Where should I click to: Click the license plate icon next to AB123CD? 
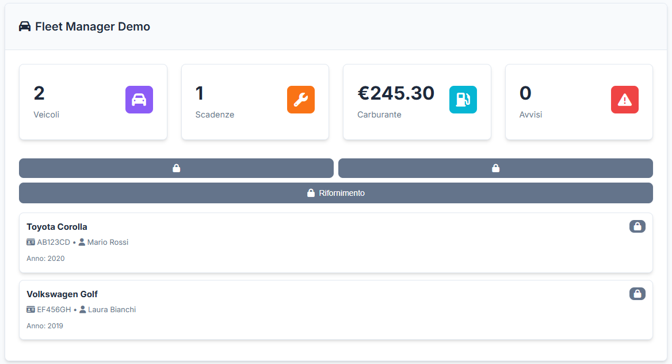(x=31, y=242)
